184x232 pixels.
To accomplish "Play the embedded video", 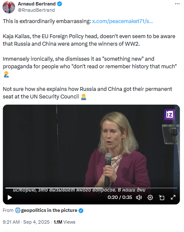I will 10,197.
